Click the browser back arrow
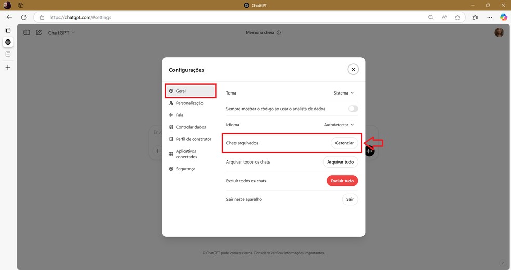This screenshot has width=511, height=270. (9, 17)
